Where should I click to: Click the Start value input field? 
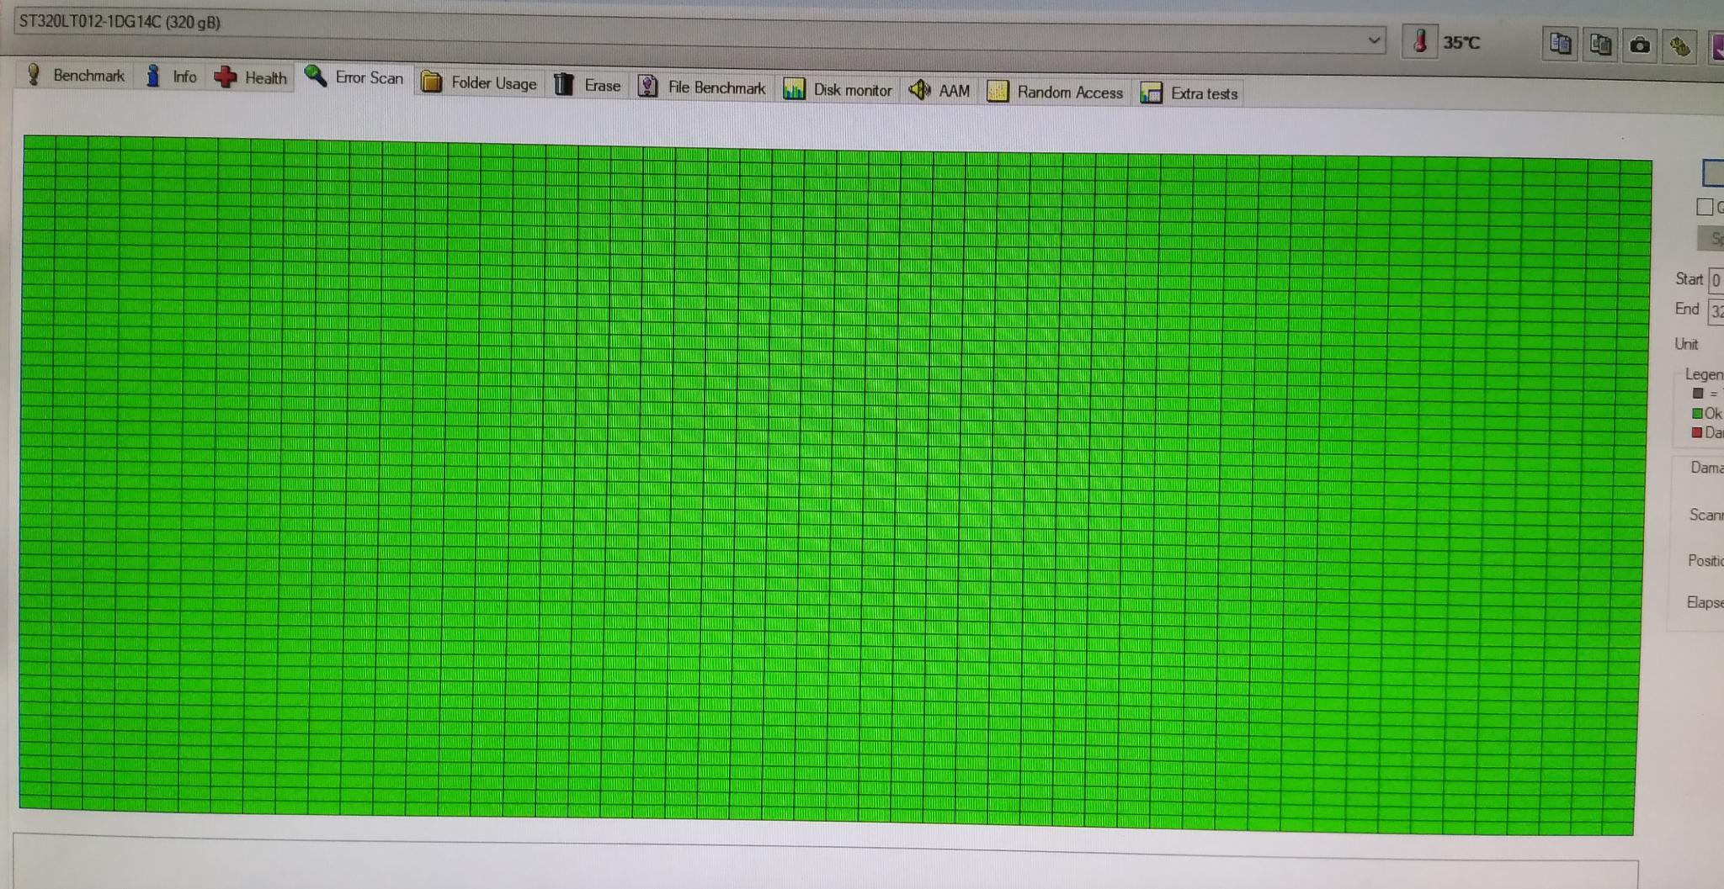point(1716,280)
